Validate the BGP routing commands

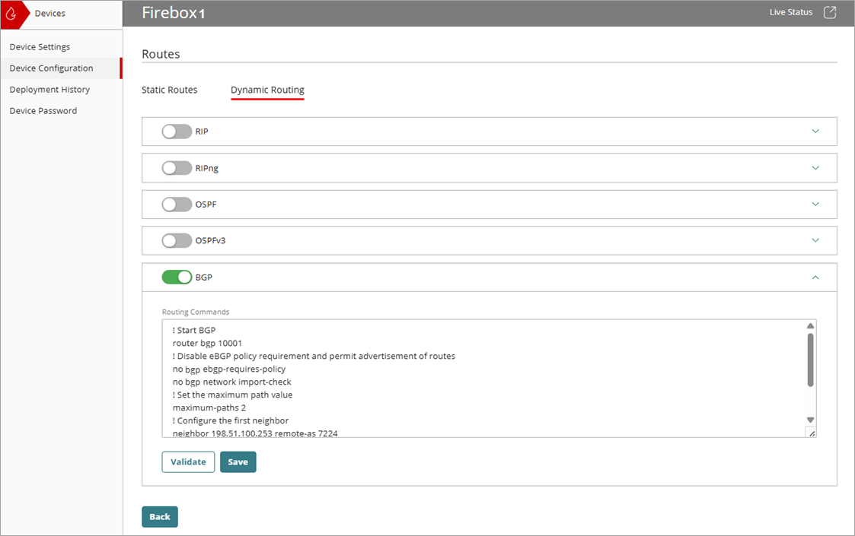click(x=188, y=461)
